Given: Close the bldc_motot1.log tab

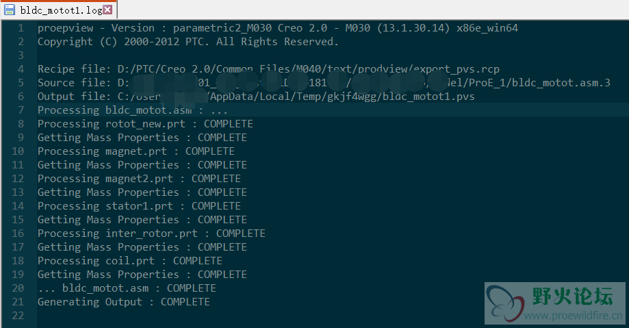Looking at the screenshot, I should click(x=107, y=10).
